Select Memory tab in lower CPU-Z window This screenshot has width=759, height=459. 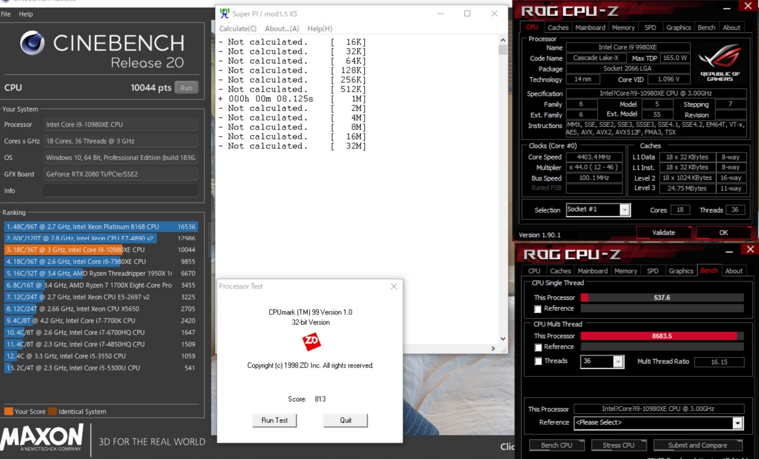point(625,271)
